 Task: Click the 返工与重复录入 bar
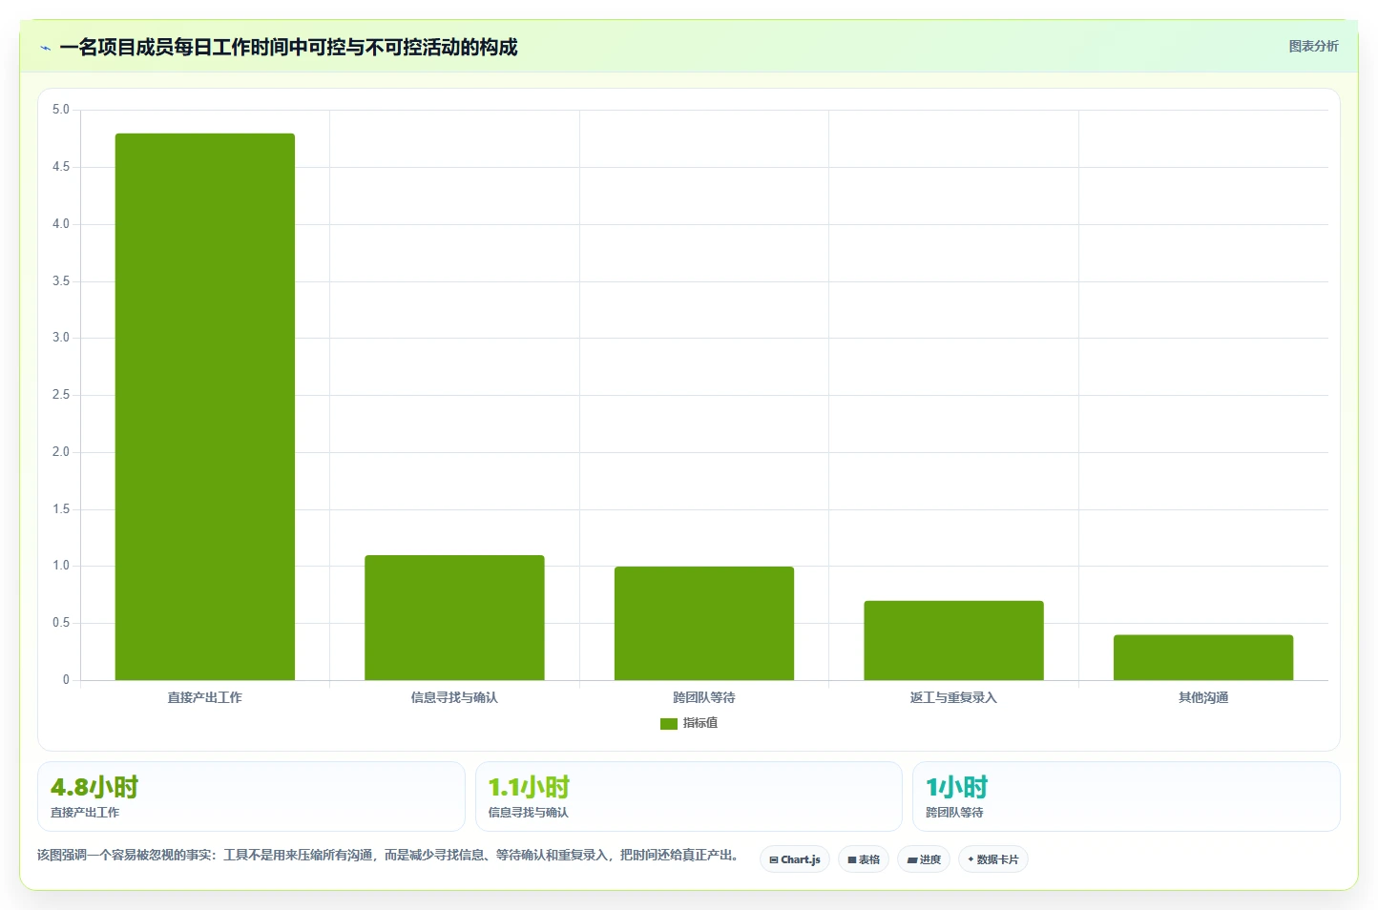[953, 640]
